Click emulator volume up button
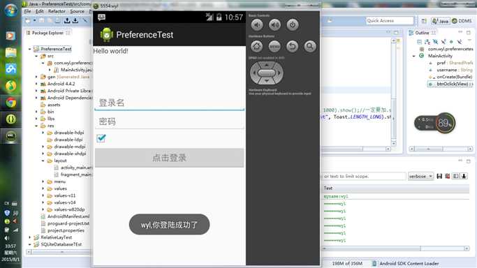The height and width of the screenshot is (268, 477). coord(274,25)
